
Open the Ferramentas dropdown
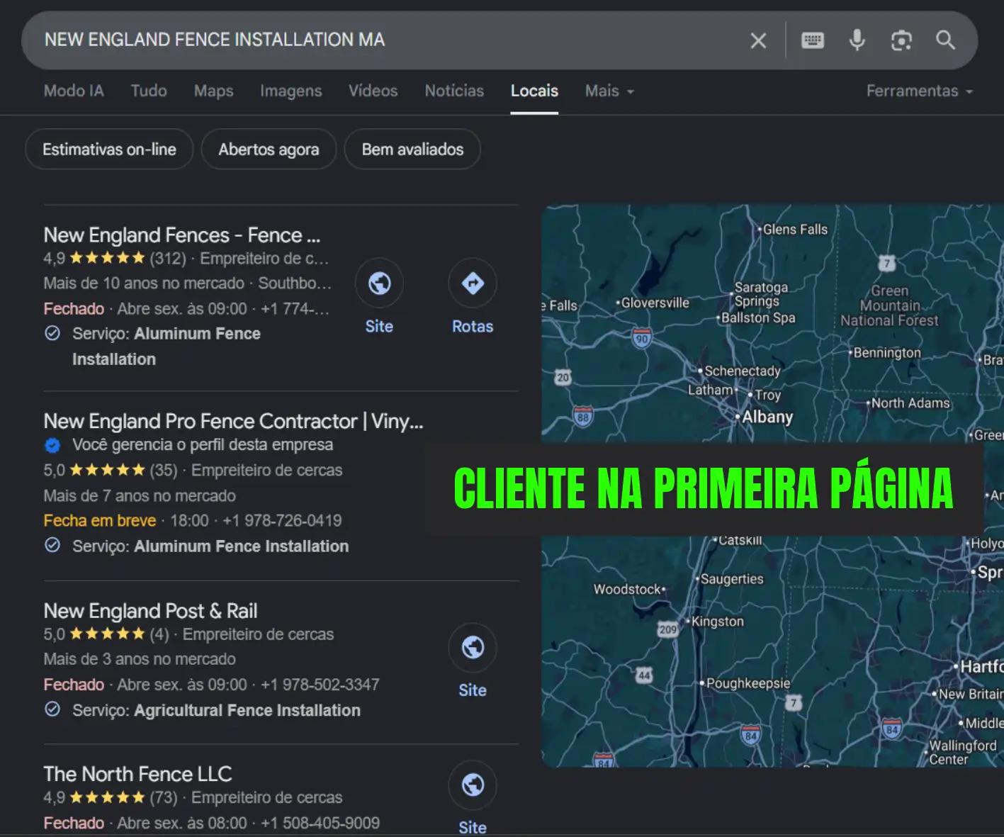(919, 91)
